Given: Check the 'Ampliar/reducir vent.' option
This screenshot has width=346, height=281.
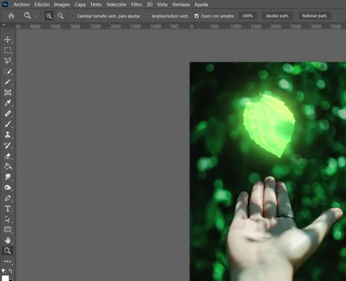Looking at the screenshot, I should click(147, 16).
